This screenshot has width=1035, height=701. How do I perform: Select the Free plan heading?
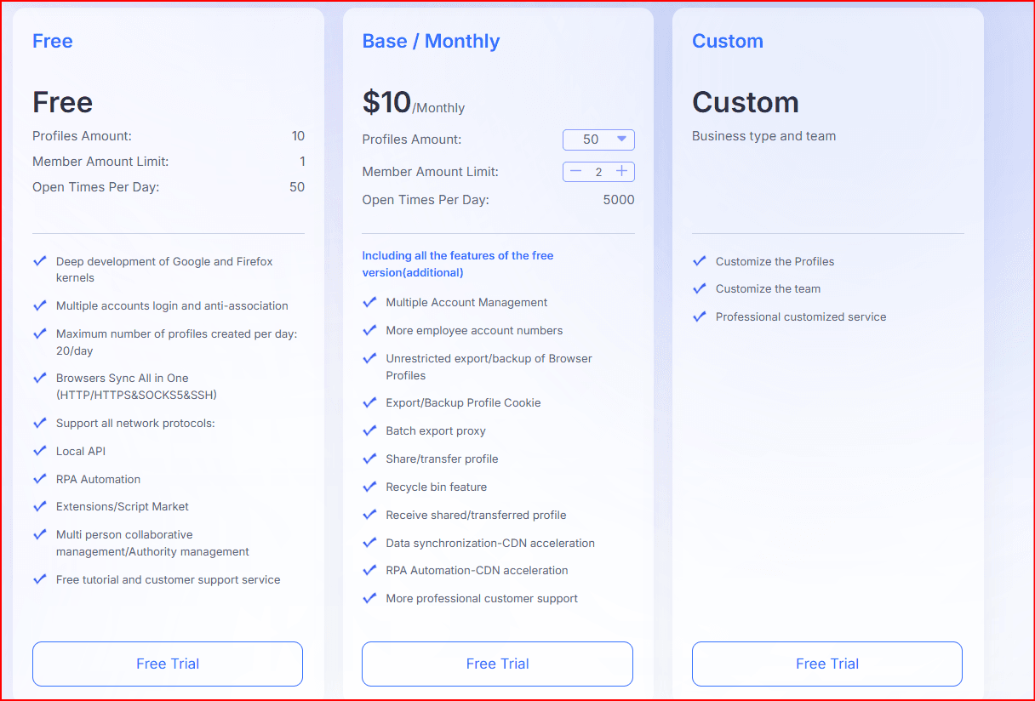point(53,41)
